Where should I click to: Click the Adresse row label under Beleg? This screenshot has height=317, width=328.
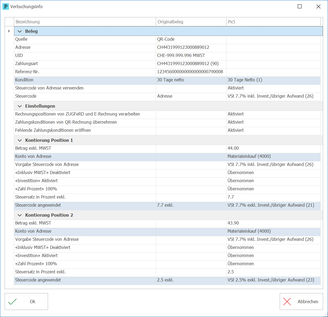[23, 47]
